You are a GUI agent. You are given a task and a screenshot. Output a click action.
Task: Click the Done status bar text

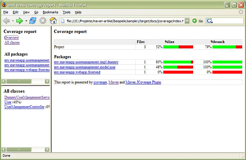pyautogui.click(x=7, y=155)
